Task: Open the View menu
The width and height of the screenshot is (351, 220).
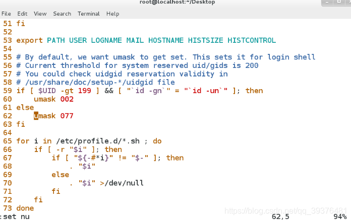Action: 40,14
